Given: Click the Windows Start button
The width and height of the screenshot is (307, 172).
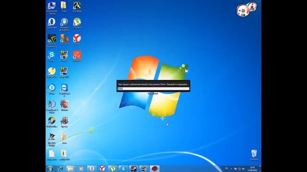Looking at the screenshot, I should 50,169.
